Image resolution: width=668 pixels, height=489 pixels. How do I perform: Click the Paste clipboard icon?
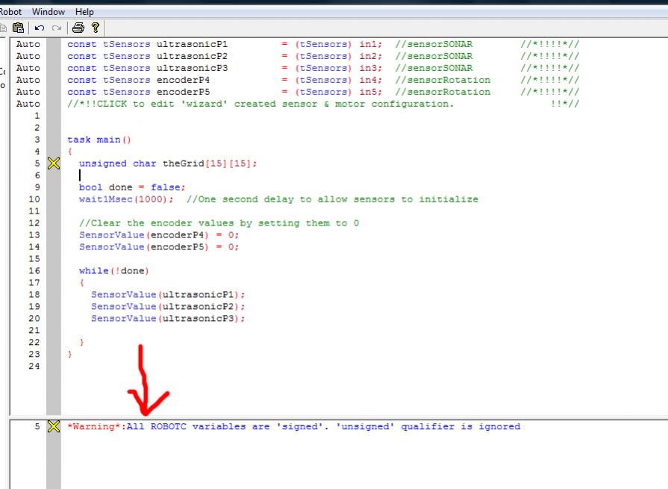19,28
